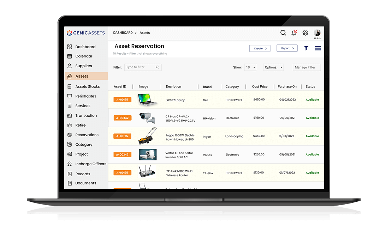This screenshot has height=225, width=380.
Task: Click the Category sidebar icon
Action: point(70,145)
